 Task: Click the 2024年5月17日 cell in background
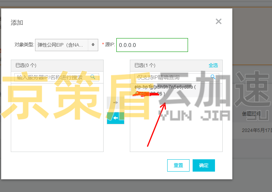point(257,130)
